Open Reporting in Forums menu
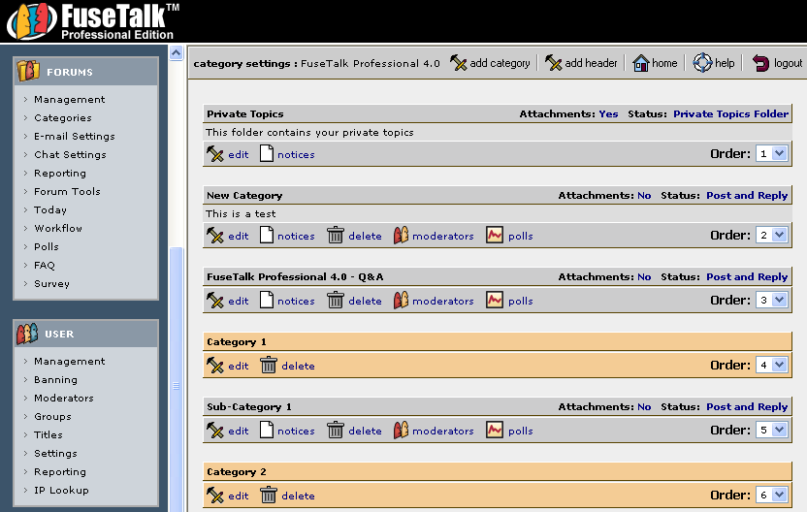 [60, 173]
